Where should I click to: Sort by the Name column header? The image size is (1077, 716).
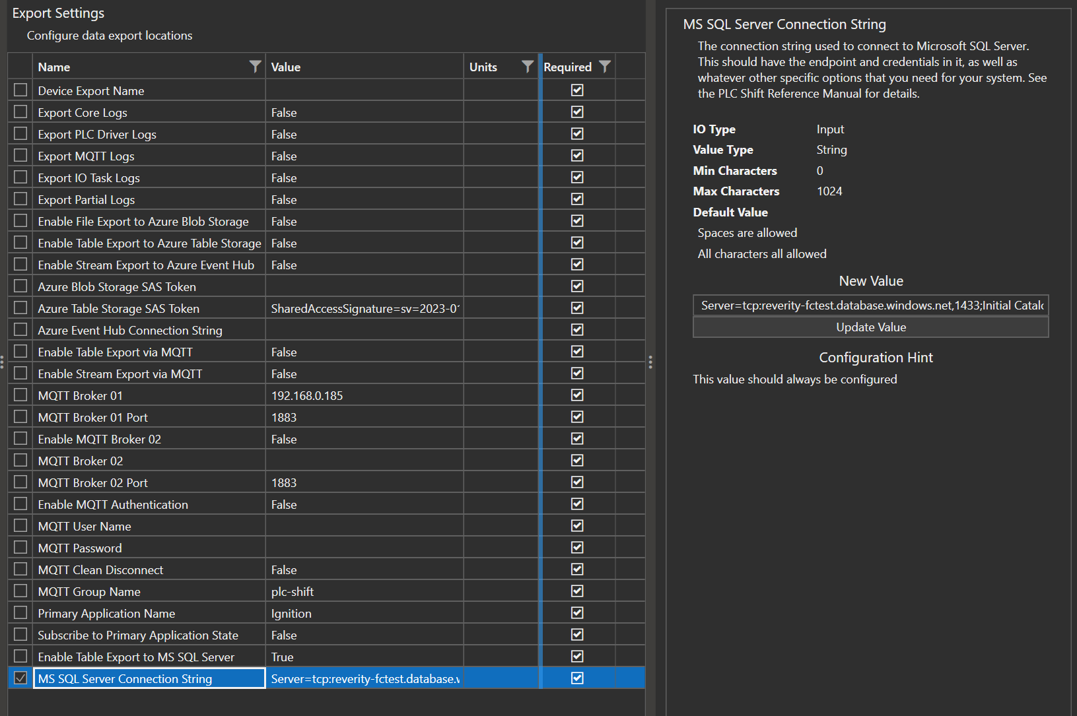click(54, 67)
